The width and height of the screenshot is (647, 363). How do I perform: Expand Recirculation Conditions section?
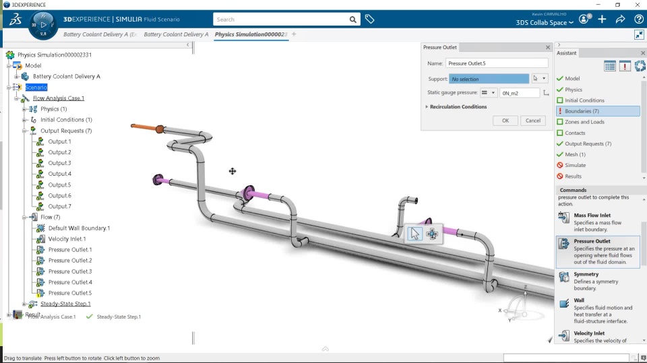click(x=427, y=106)
